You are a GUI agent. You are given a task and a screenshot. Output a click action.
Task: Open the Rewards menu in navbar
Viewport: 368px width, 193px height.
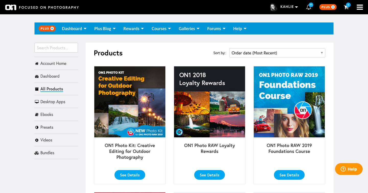point(133,29)
